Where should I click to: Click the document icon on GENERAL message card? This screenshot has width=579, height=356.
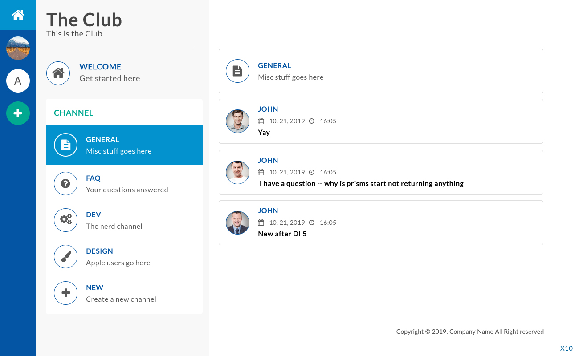click(237, 71)
